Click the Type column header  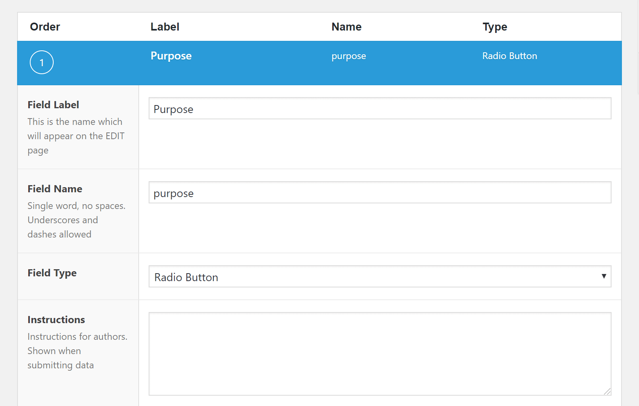494,27
